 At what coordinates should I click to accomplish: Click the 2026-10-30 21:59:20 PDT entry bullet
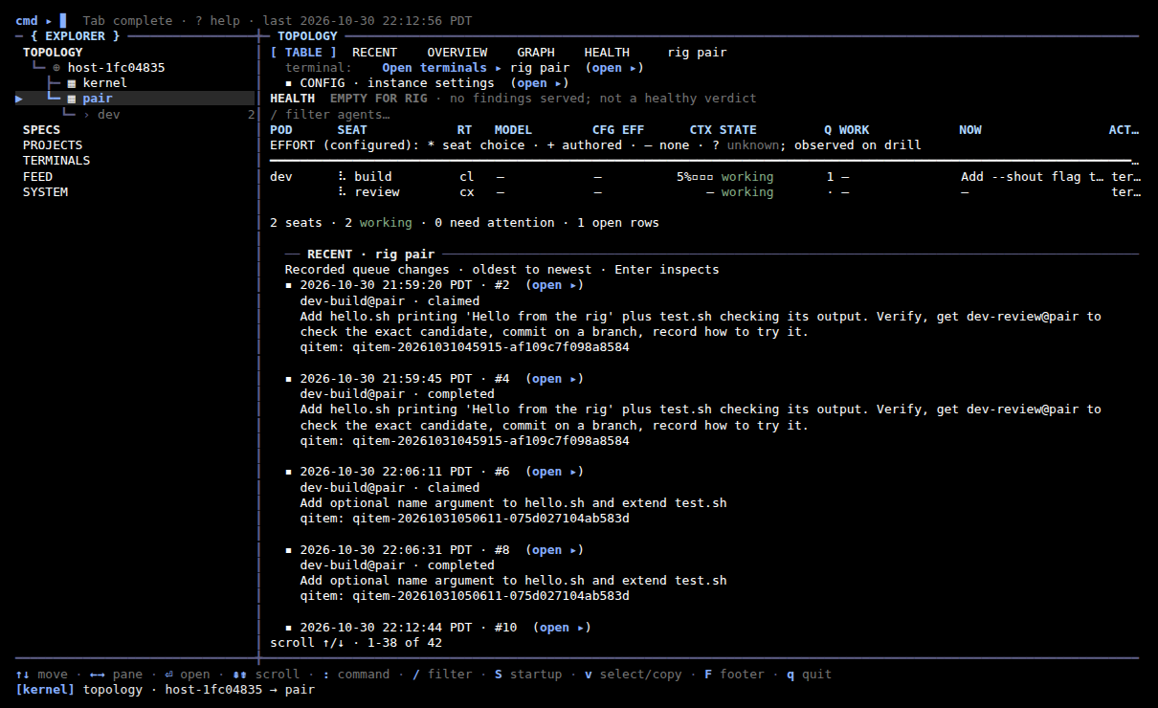click(289, 285)
